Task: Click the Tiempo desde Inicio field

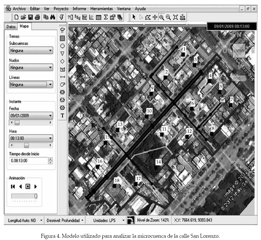Action: pos(28,160)
